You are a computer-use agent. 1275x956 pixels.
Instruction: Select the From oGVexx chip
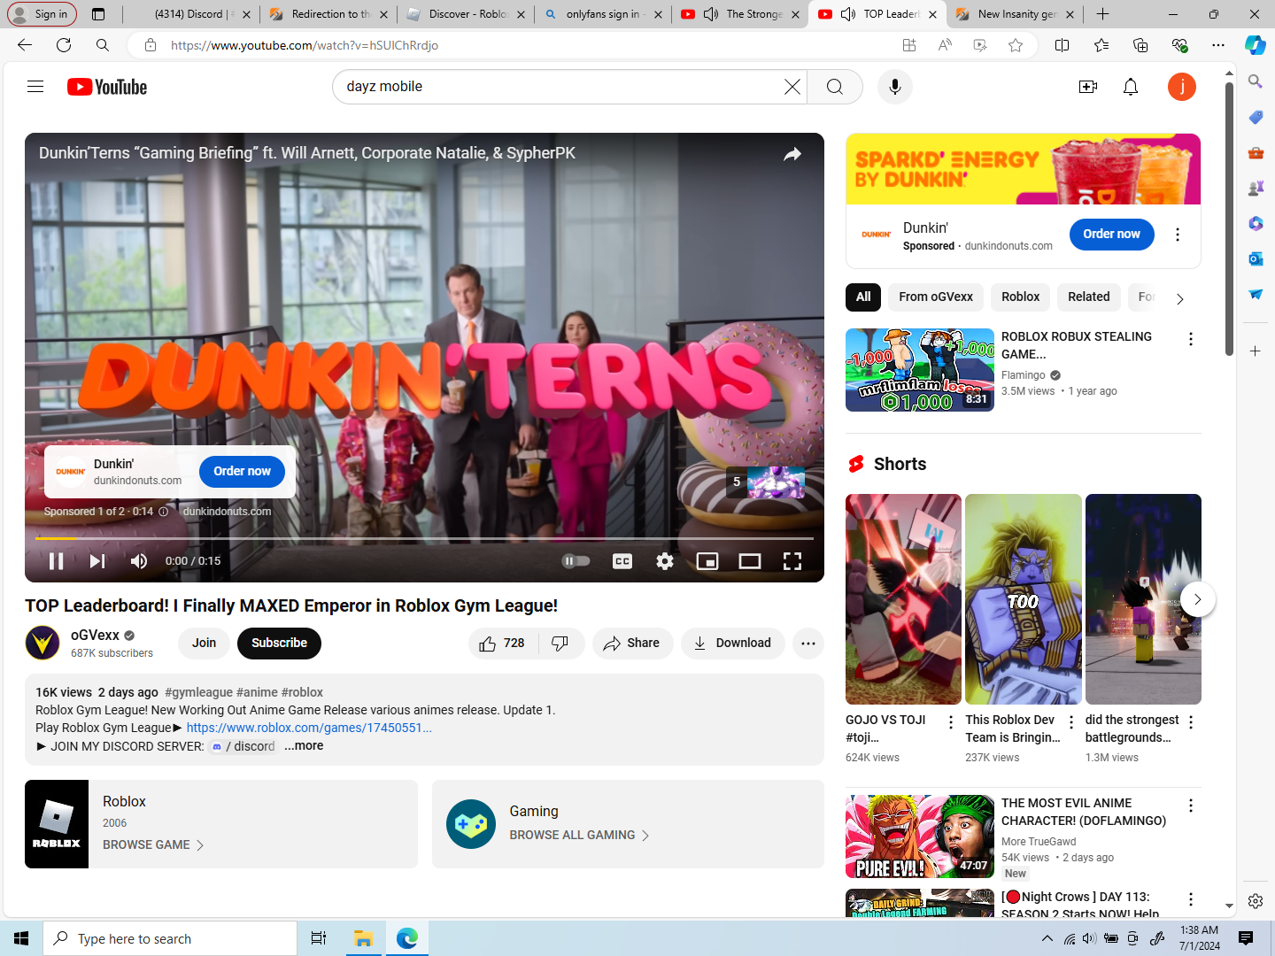[x=936, y=297]
